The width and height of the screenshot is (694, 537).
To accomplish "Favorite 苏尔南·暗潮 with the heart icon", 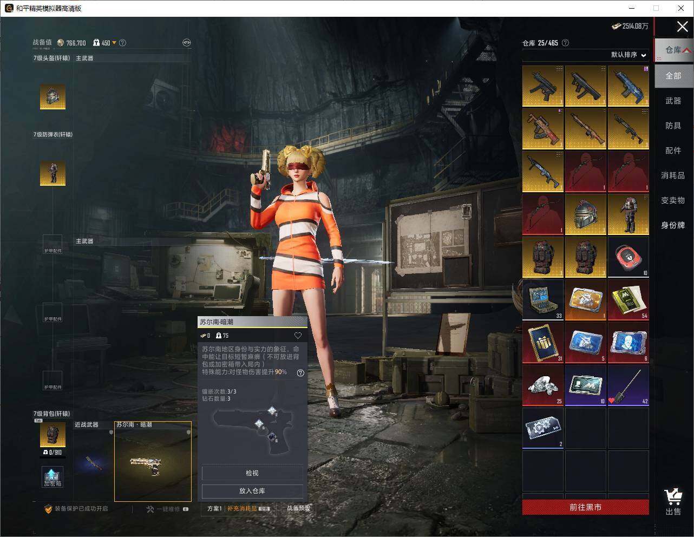I will click(x=298, y=336).
